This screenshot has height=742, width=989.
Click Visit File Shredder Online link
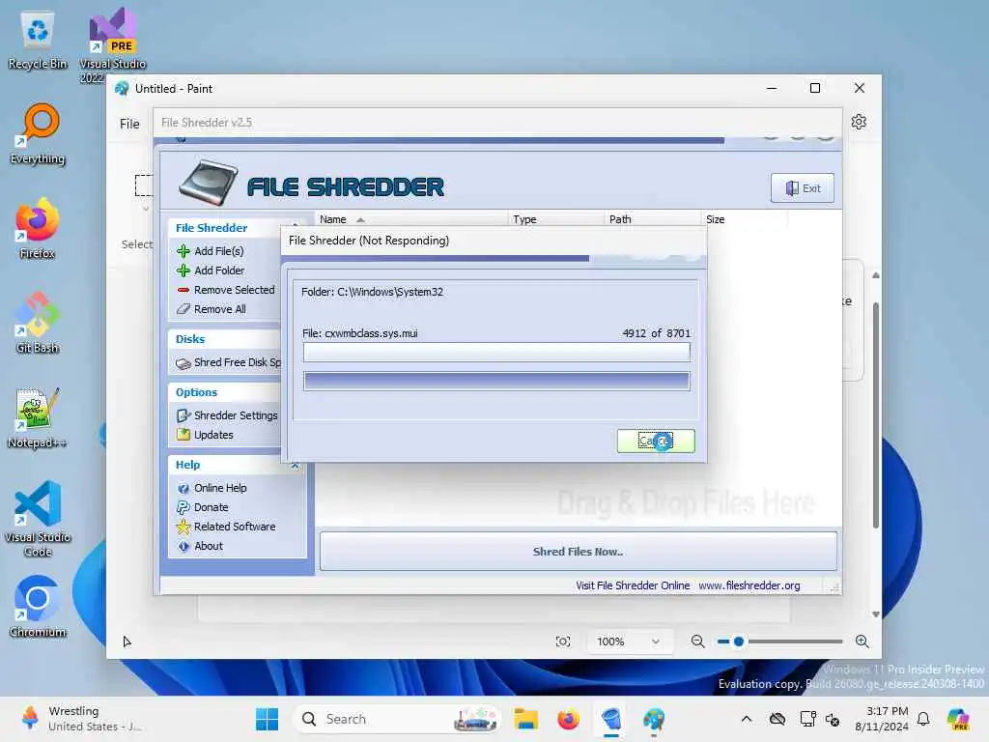click(633, 585)
